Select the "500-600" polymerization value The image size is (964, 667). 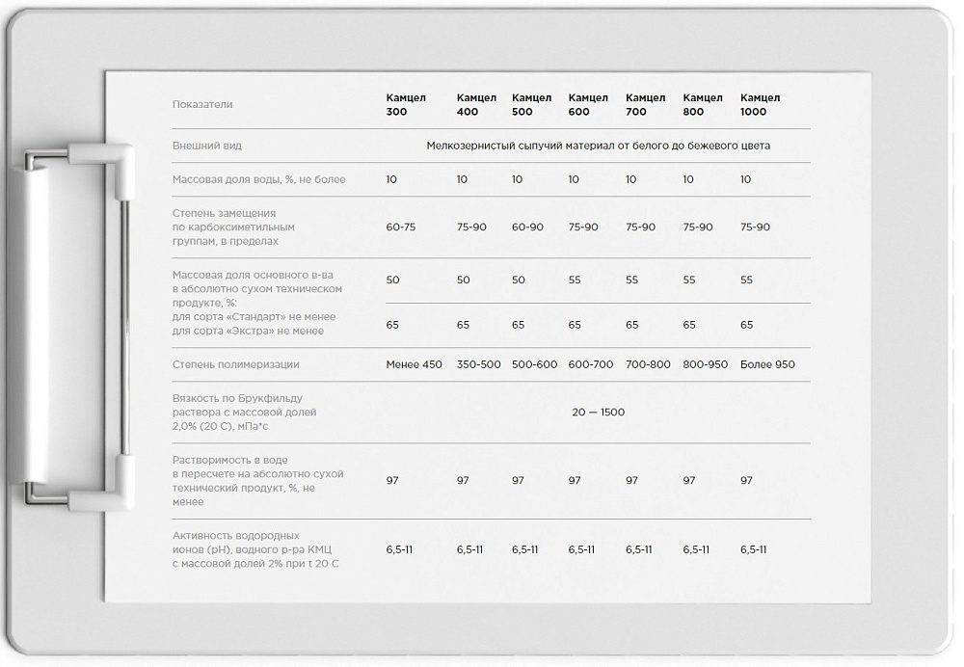tap(534, 364)
